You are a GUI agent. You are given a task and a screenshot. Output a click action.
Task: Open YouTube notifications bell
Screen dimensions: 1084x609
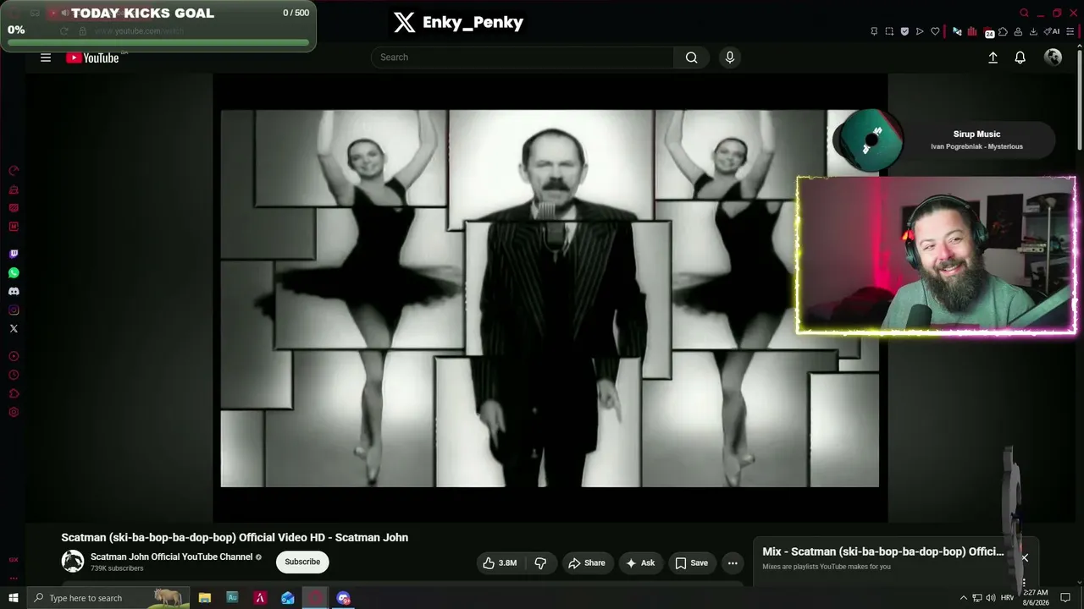point(1020,58)
